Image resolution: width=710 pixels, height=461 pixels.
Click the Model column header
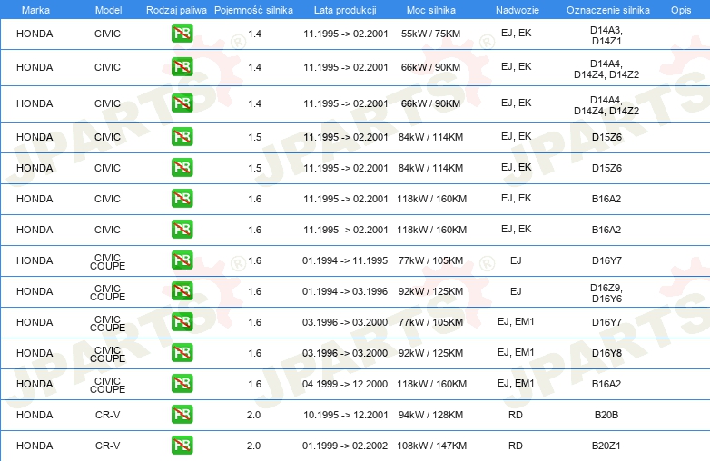[x=108, y=10]
